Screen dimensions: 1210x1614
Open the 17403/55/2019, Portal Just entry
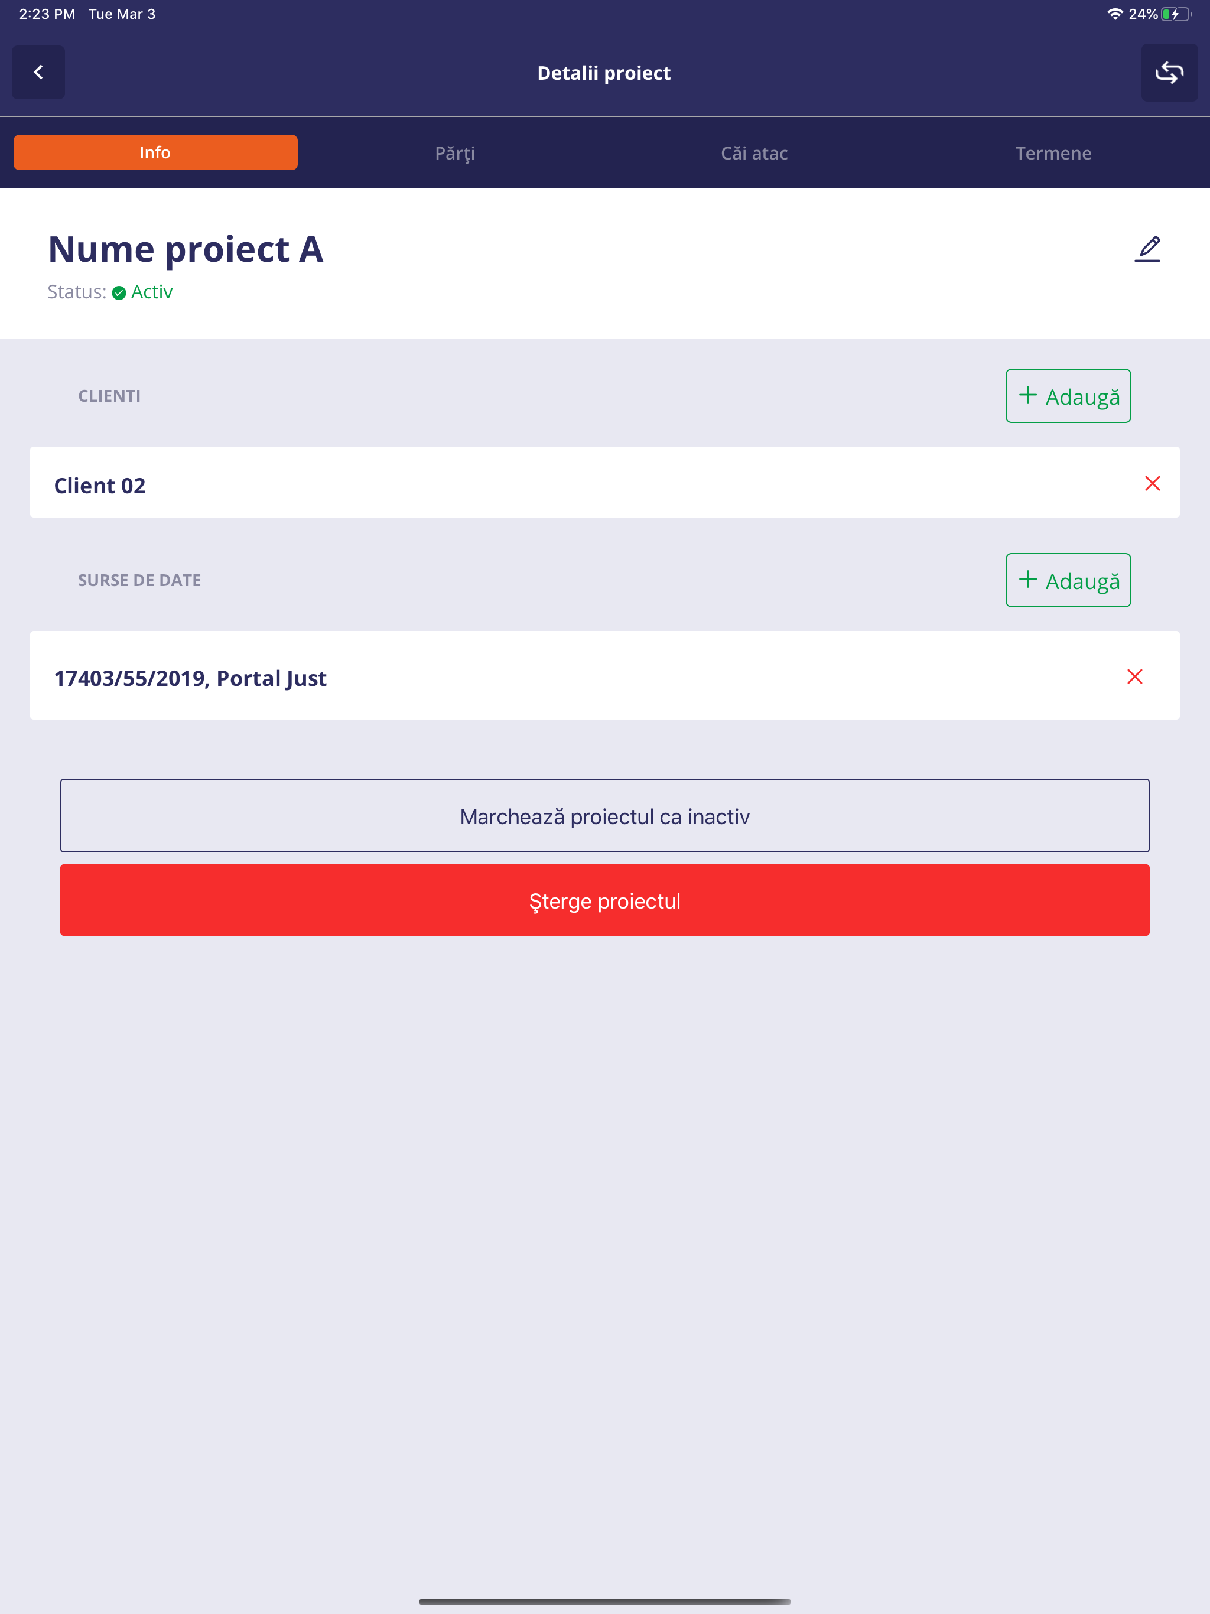point(604,675)
